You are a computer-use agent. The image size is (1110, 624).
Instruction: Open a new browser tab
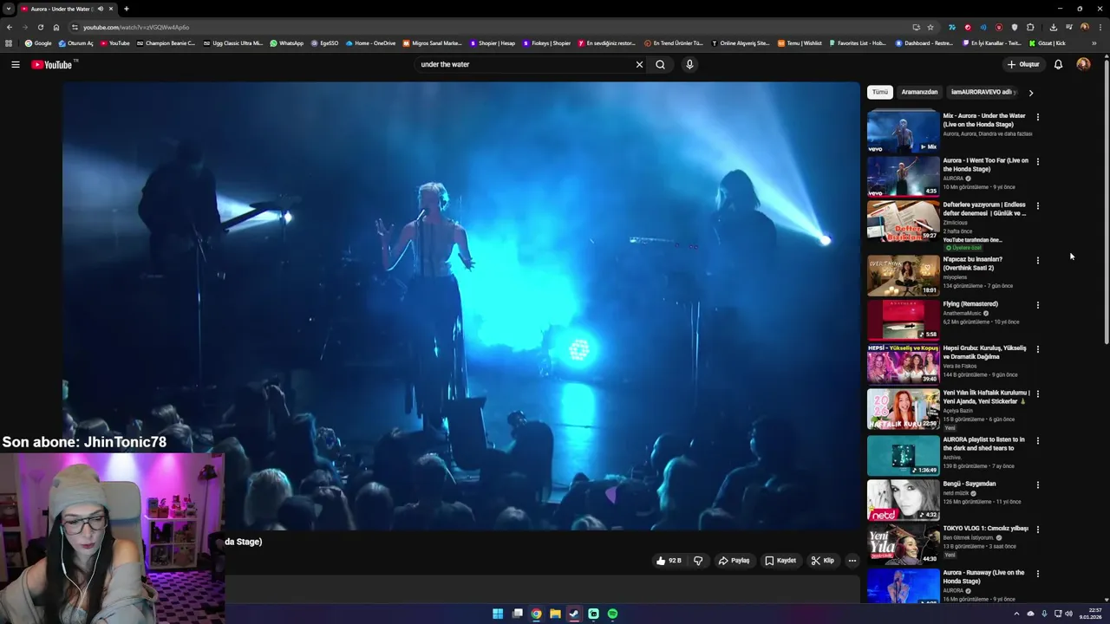127,9
